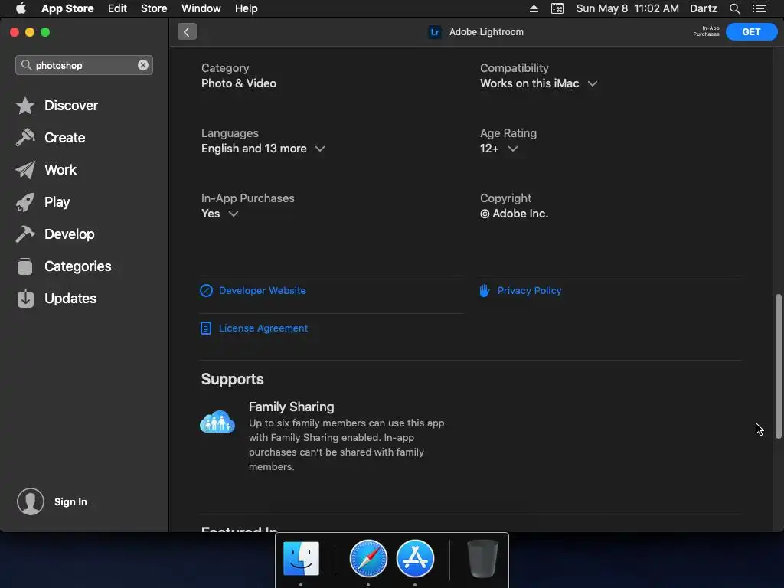784x588 pixels.
Task: Click the Work paper plane icon
Action: [25, 170]
